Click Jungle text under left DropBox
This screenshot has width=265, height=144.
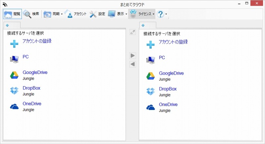tap(28, 94)
